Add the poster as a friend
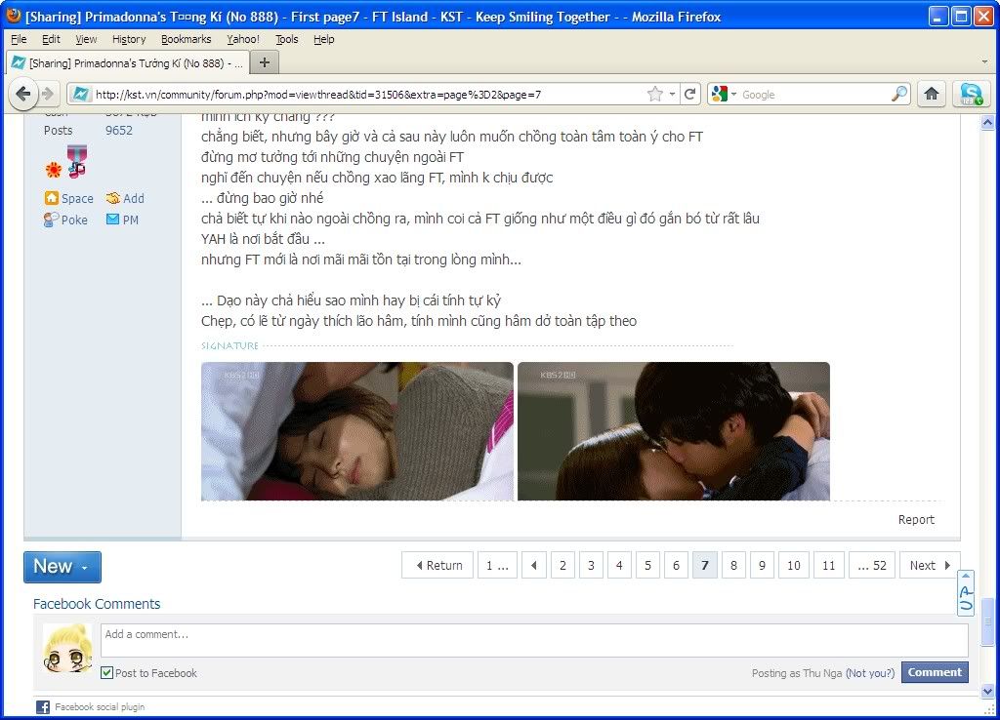 coord(125,198)
